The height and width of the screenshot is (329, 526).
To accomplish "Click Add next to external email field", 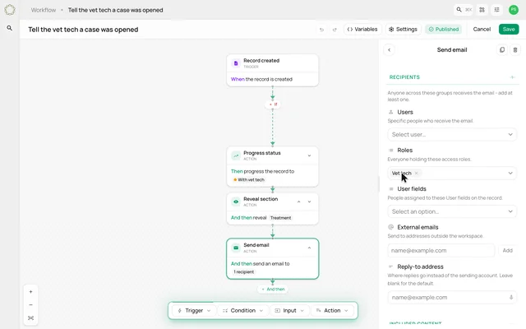I will (507, 250).
